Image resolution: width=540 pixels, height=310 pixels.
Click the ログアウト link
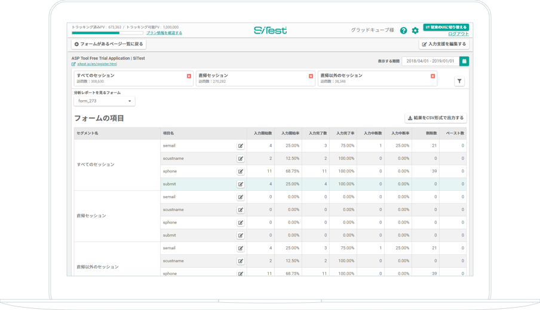click(x=458, y=34)
